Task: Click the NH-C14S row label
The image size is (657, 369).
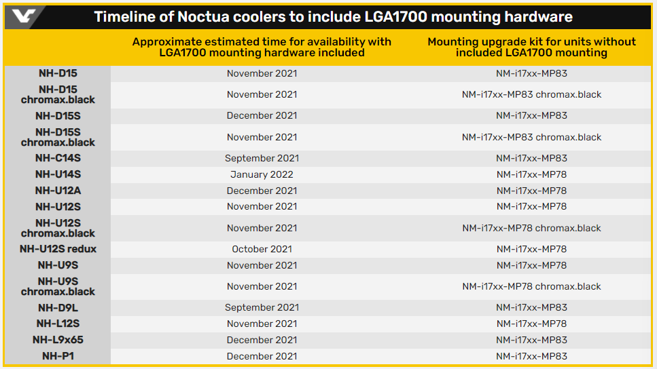Action: coord(58,158)
